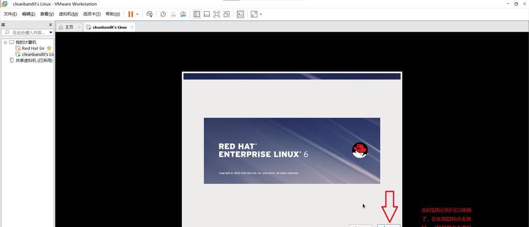
Task: Close the cleanbandit's Linux tab
Action: [x=132, y=27]
